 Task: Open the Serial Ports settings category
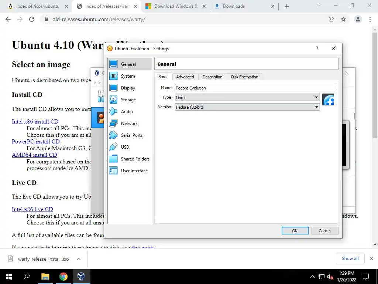(130, 135)
